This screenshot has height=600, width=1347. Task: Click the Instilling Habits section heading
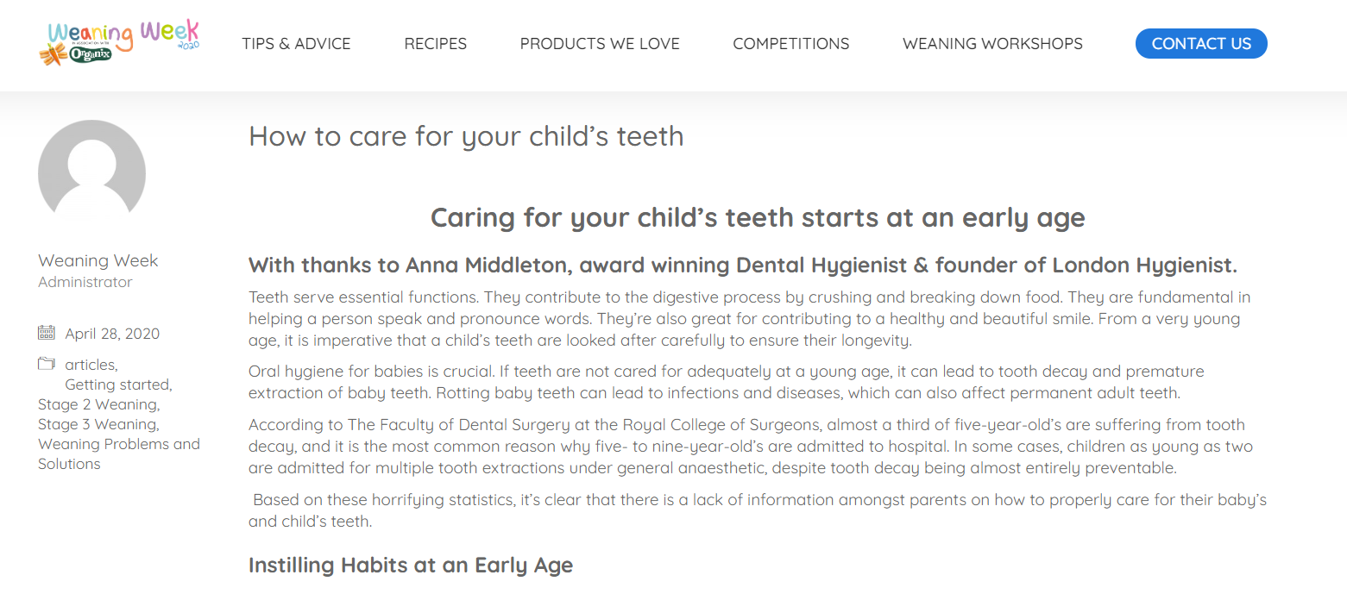pos(411,566)
